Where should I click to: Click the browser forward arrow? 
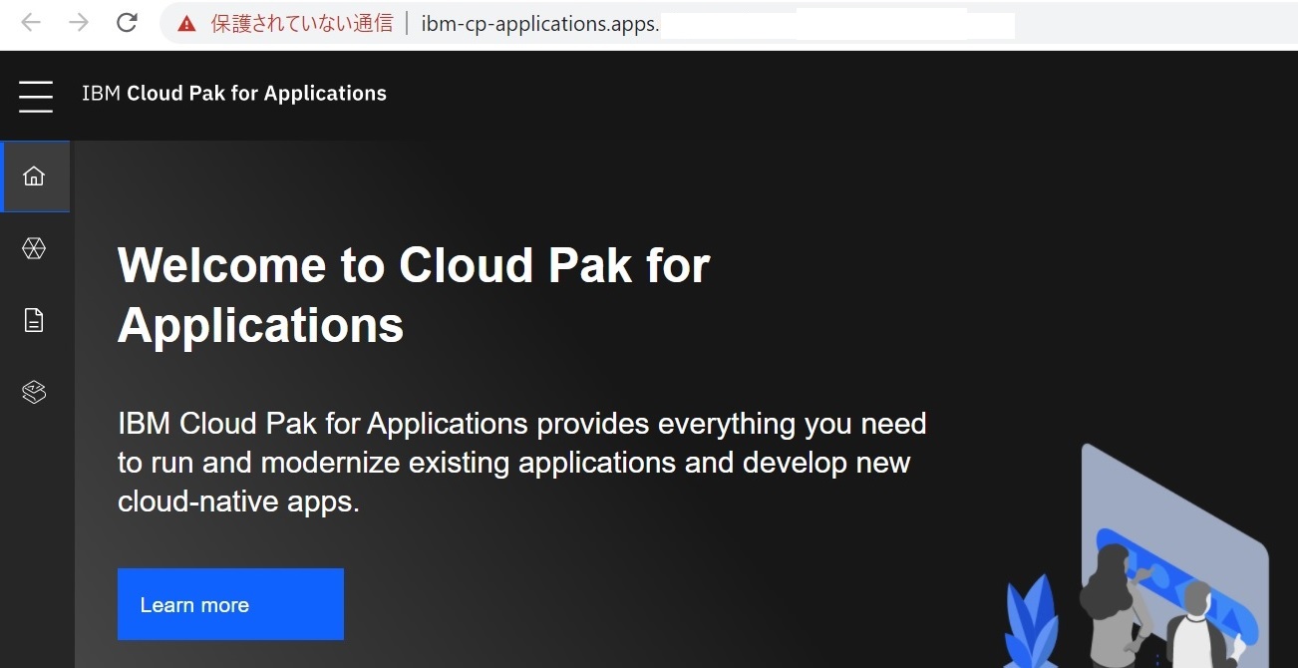(x=78, y=22)
